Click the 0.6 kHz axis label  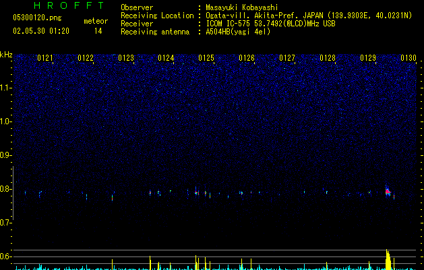point(6,256)
